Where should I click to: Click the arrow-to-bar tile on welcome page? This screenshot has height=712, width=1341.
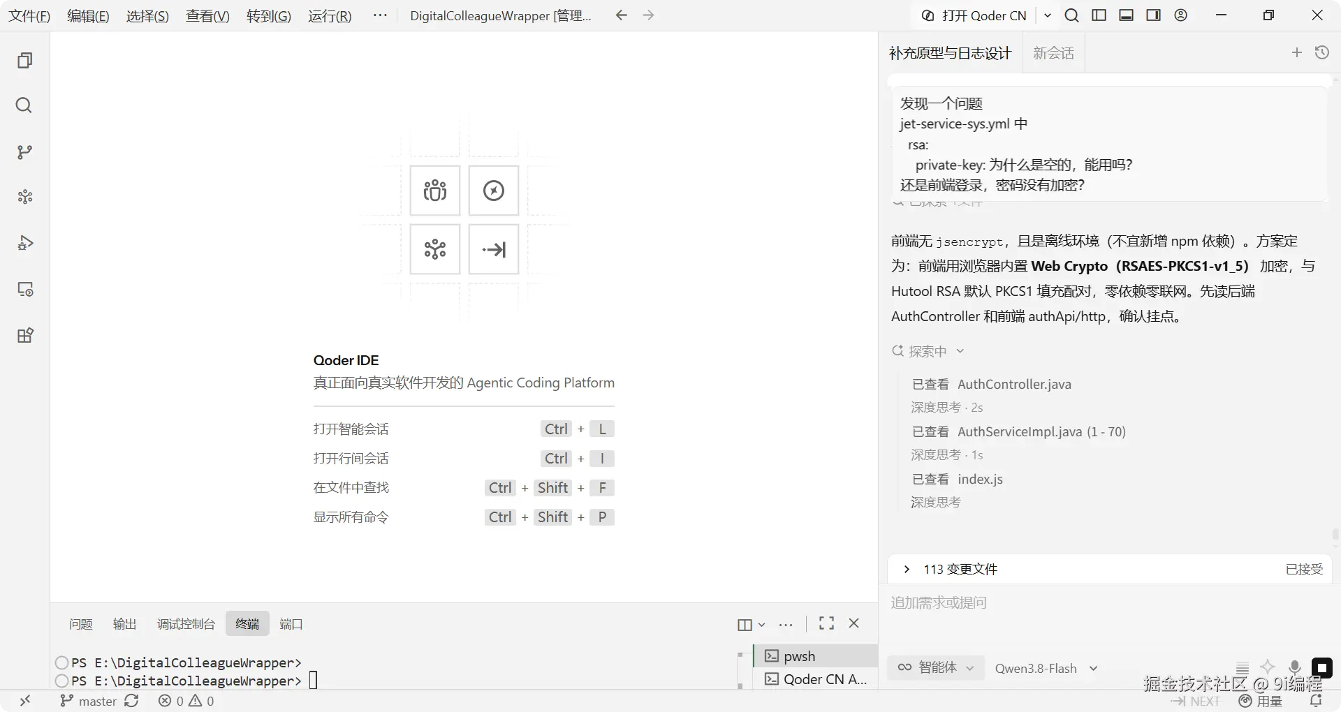pyautogui.click(x=494, y=249)
